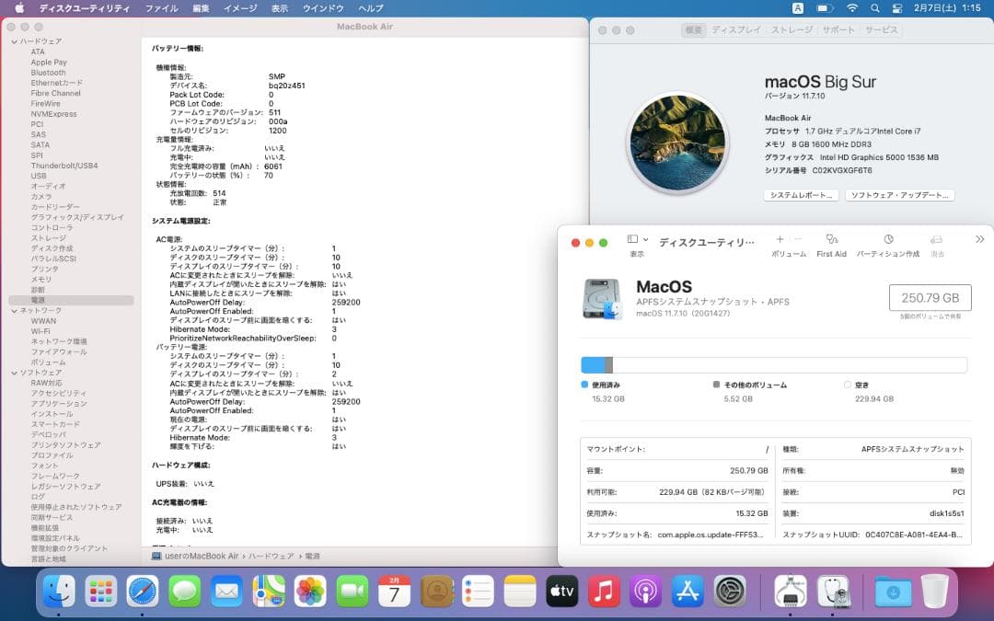This screenshot has width=994, height=621.
Task: Open Apple TV from the Dock
Action: pos(562,592)
